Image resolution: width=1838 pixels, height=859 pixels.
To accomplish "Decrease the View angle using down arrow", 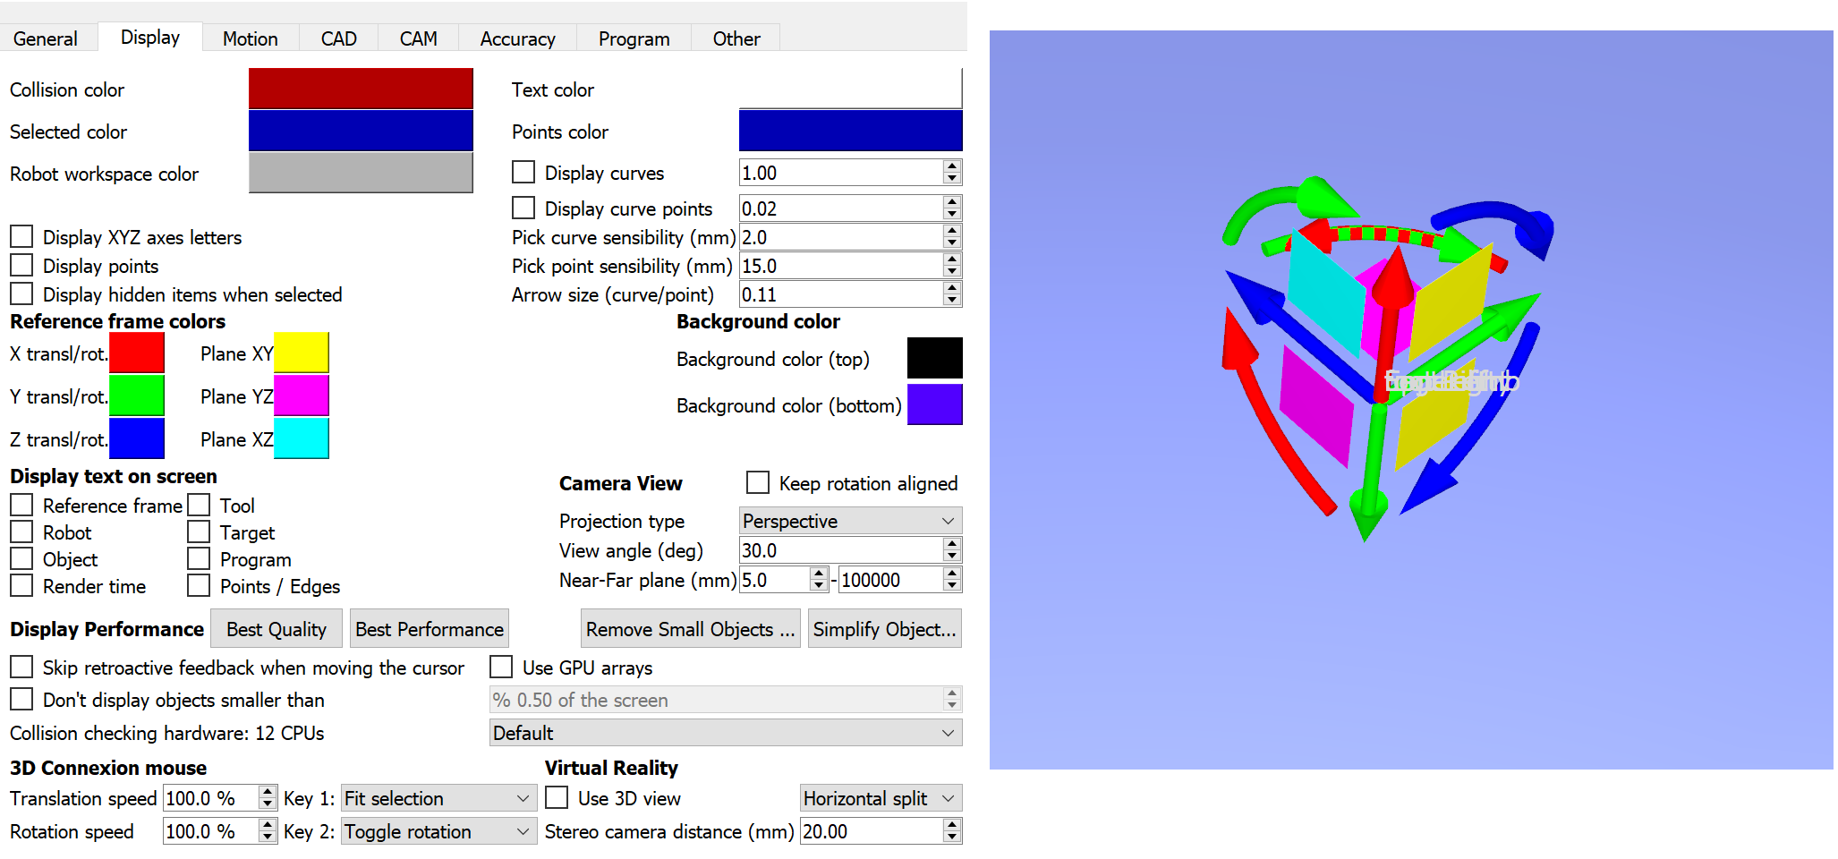I will pos(952,556).
